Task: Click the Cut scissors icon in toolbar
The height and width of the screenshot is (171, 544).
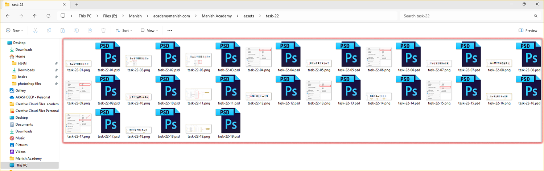Action: click(x=35, y=30)
